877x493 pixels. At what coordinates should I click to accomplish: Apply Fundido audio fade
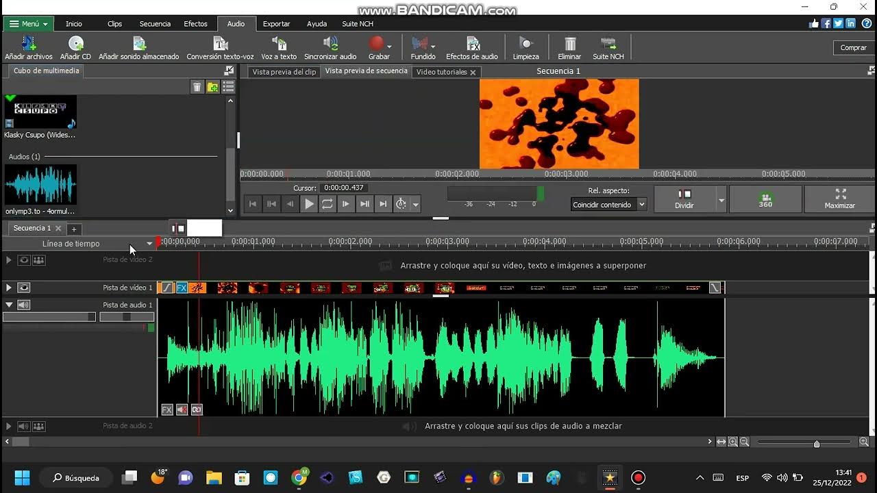[423, 48]
